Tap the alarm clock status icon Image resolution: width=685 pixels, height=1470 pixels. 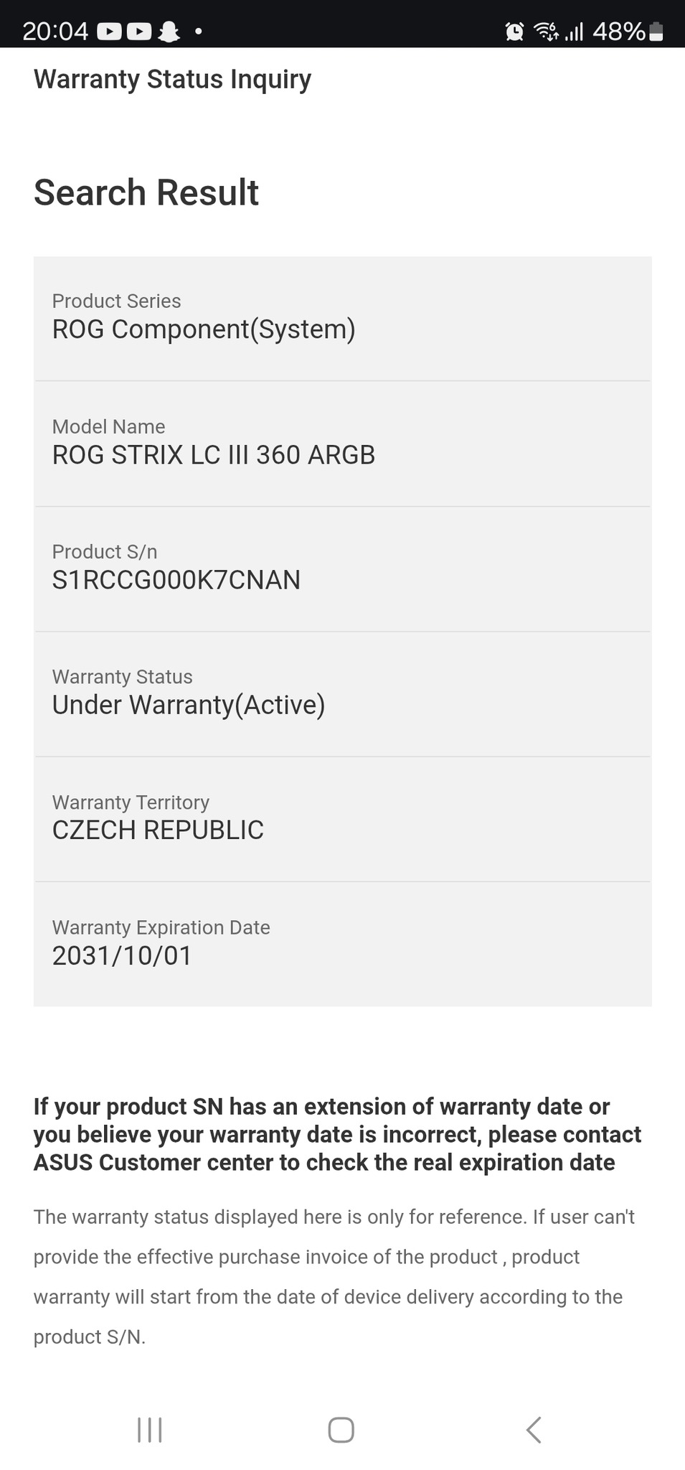coord(514,32)
